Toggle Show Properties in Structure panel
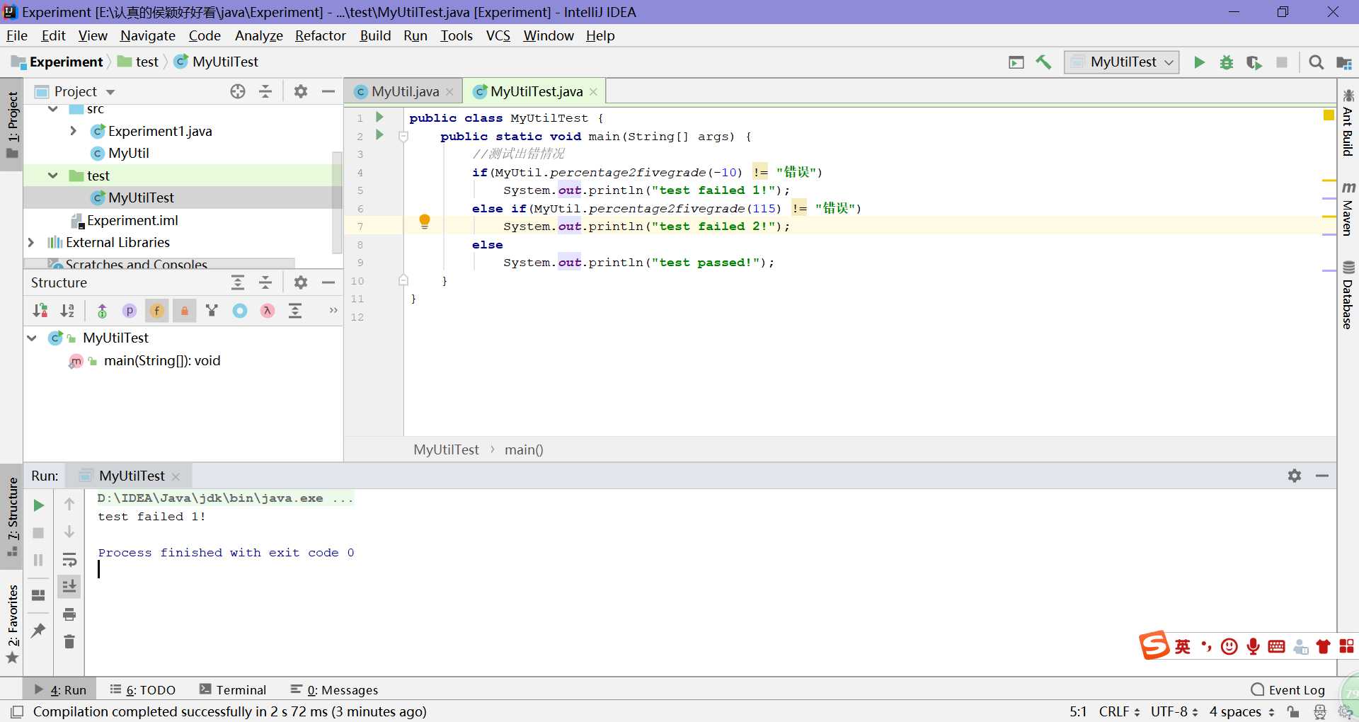Viewport: 1359px width, 722px height. point(130,311)
